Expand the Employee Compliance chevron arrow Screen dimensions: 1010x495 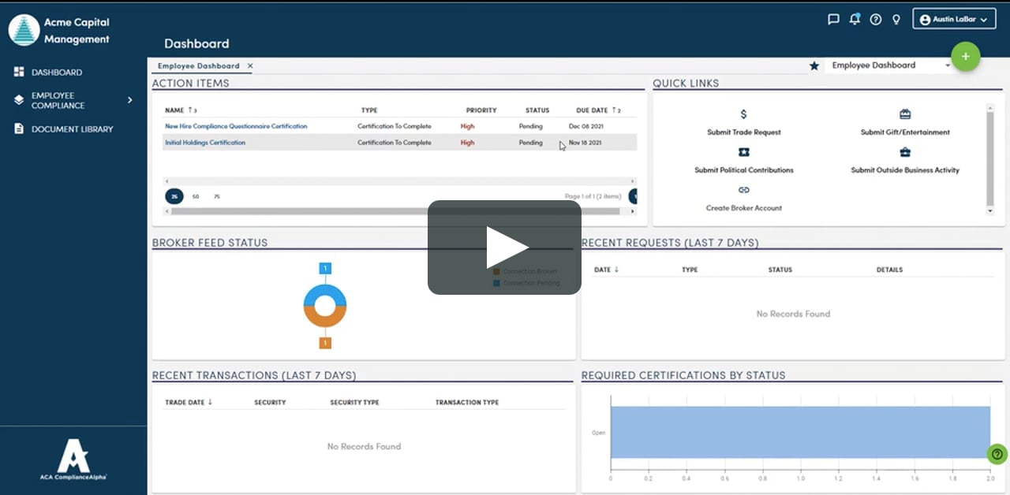[130, 100]
